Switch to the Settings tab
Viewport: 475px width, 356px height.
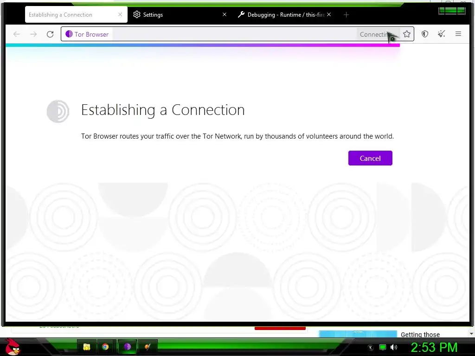click(180, 14)
